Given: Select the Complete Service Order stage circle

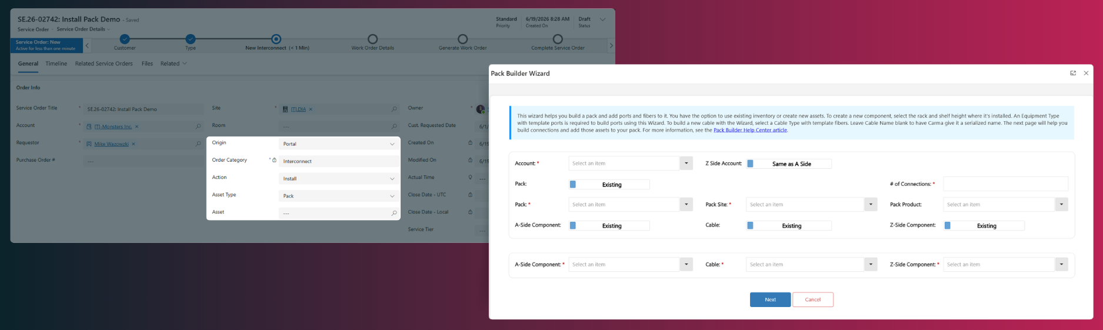Looking at the screenshot, I should 558,39.
